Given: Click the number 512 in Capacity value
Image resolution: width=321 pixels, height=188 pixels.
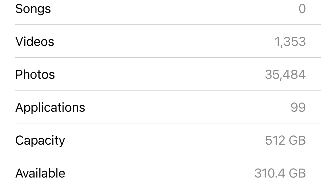Looking at the screenshot, I should 275,140.
